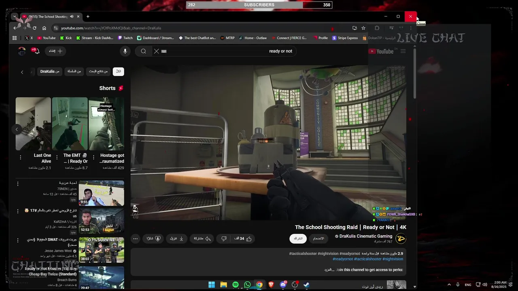Open the browser home page

(x=44, y=28)
